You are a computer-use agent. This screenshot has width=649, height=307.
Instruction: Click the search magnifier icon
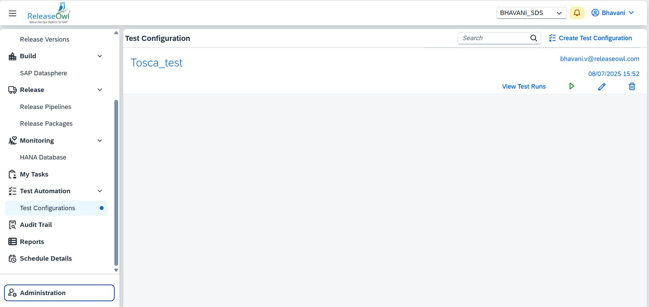(534, 38)
